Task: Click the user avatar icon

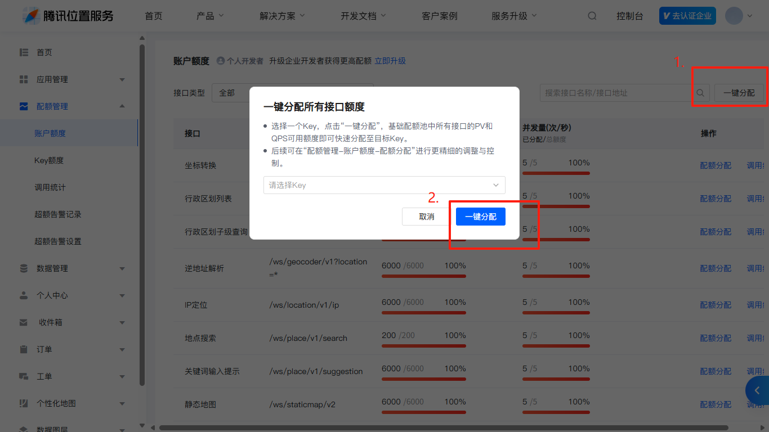Action: point(734,16)
